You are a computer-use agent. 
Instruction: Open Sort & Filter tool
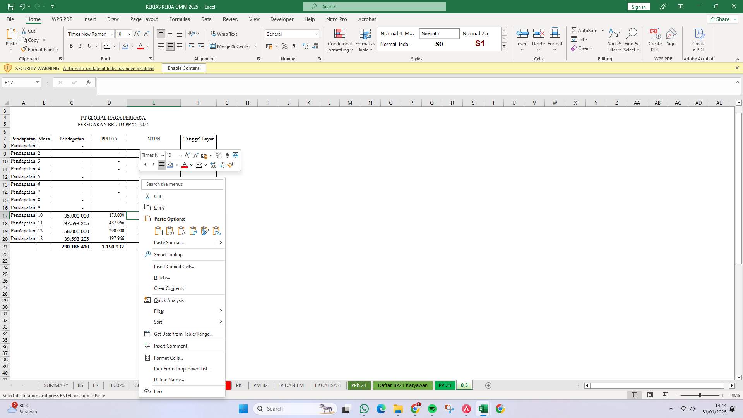pos(615,39)
